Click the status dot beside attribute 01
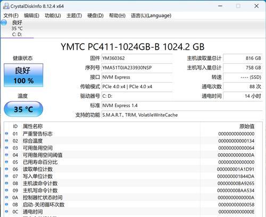266x217 pixels. (6, 134)
